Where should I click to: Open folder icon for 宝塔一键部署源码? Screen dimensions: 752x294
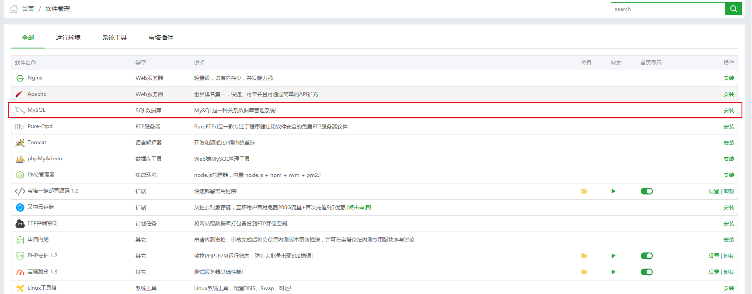point(584,191)
